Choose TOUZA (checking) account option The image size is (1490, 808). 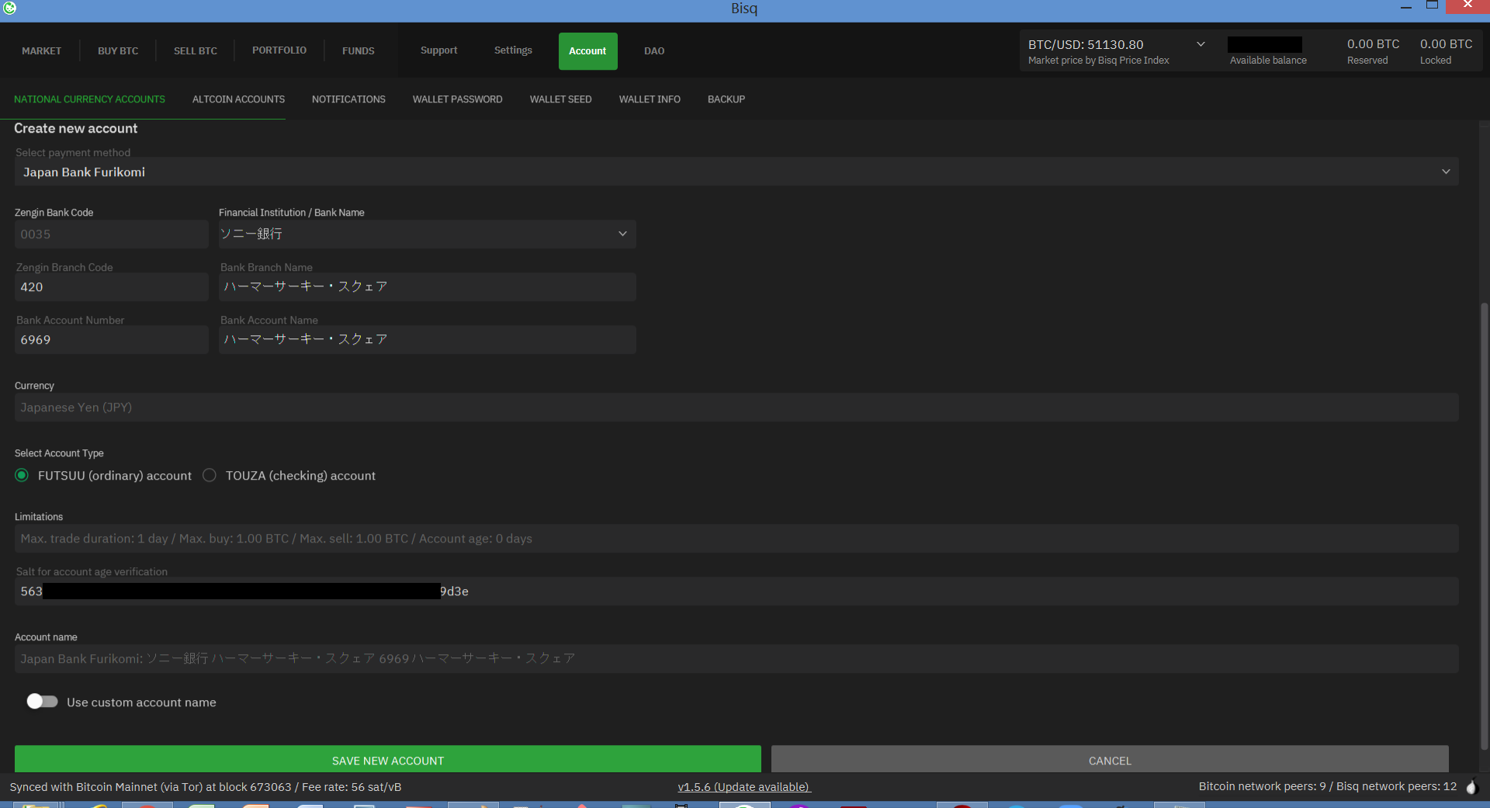(x=210, y=475)
